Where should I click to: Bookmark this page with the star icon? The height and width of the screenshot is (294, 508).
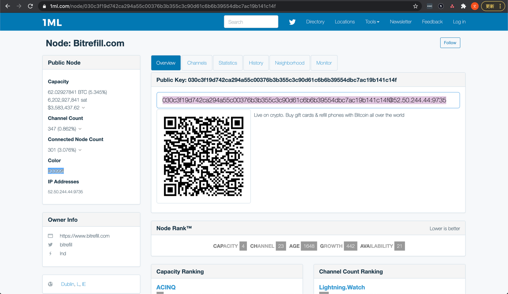[415, 6]
